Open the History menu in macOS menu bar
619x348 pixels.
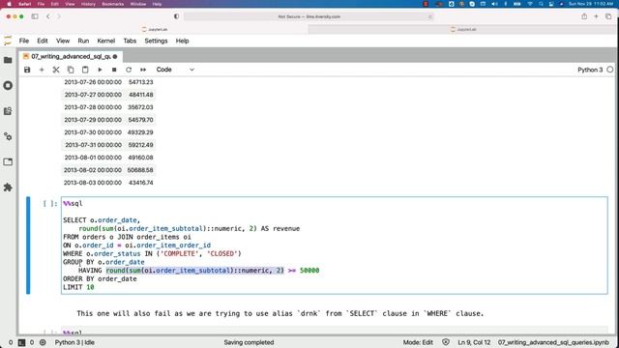tap(88, 4)
